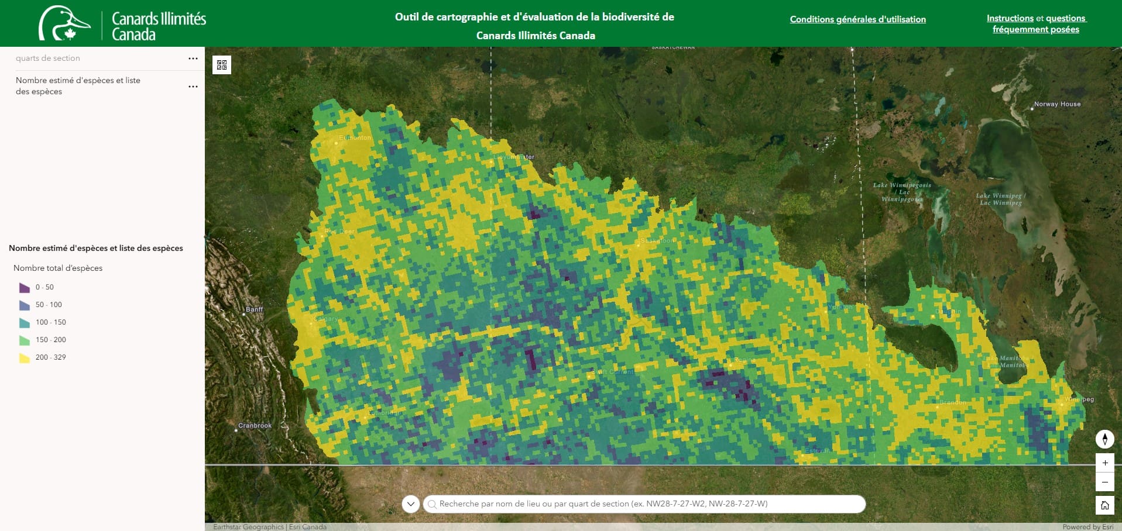Zoom out on the map

coord(1104,482)
